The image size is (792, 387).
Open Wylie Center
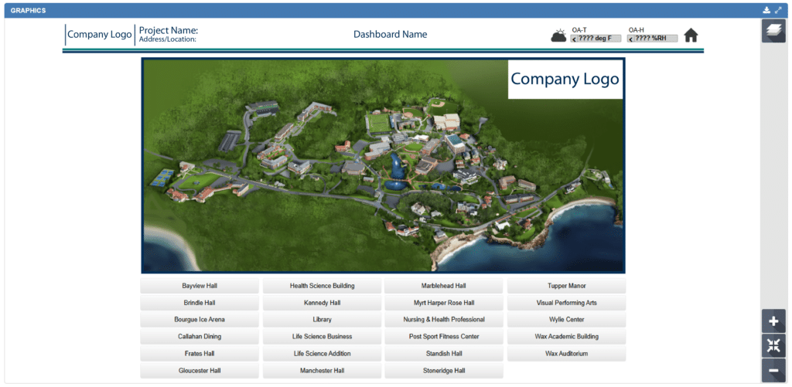click(x=567, y=319)
